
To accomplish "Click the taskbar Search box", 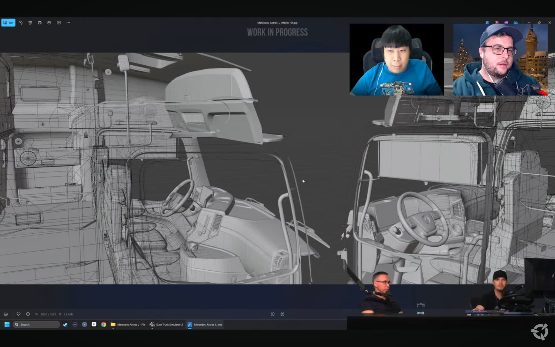I will point(36,324).
